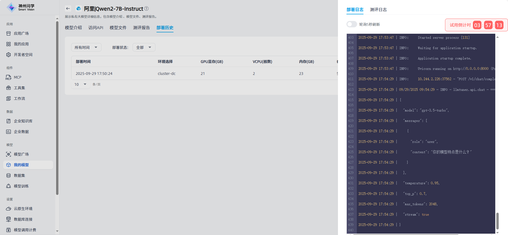
Task: Switch to the 测评日志 tab
Action: tap(378, 10)
